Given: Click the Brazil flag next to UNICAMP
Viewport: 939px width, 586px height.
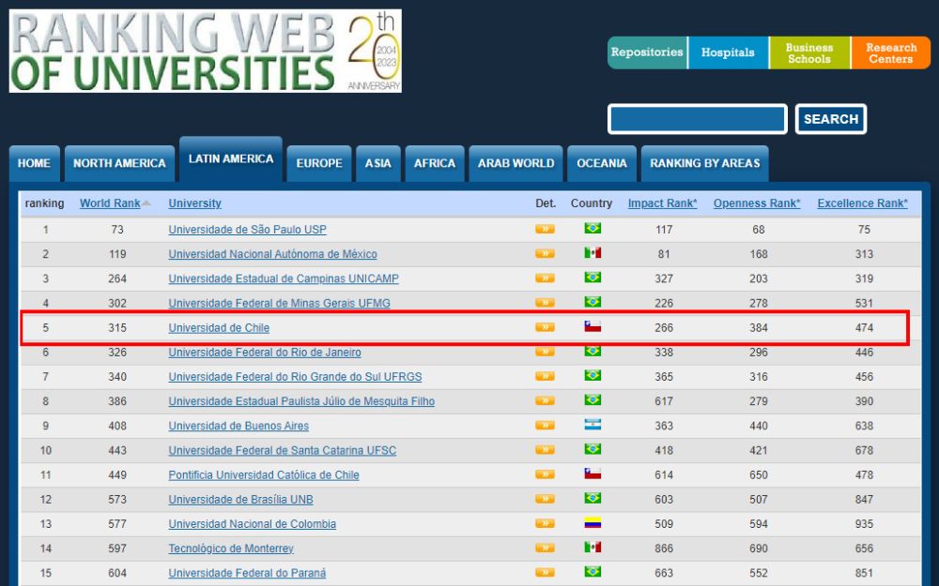Looking at the screenshot, I should pos(591,278).
